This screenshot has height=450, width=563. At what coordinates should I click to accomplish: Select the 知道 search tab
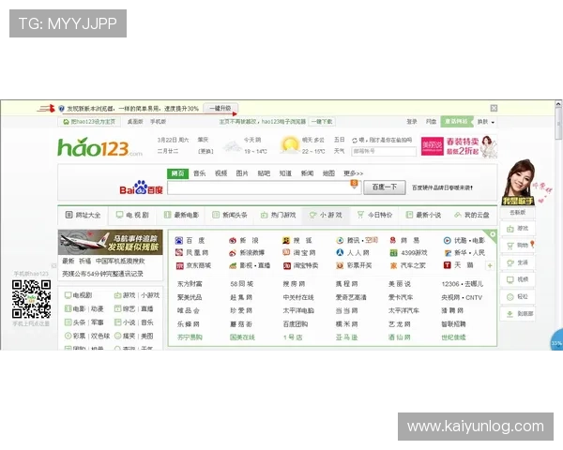(x=285, y=173)
